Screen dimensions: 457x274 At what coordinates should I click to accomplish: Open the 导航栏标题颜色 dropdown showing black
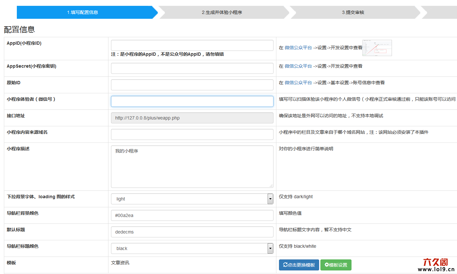tap(192, 248)
